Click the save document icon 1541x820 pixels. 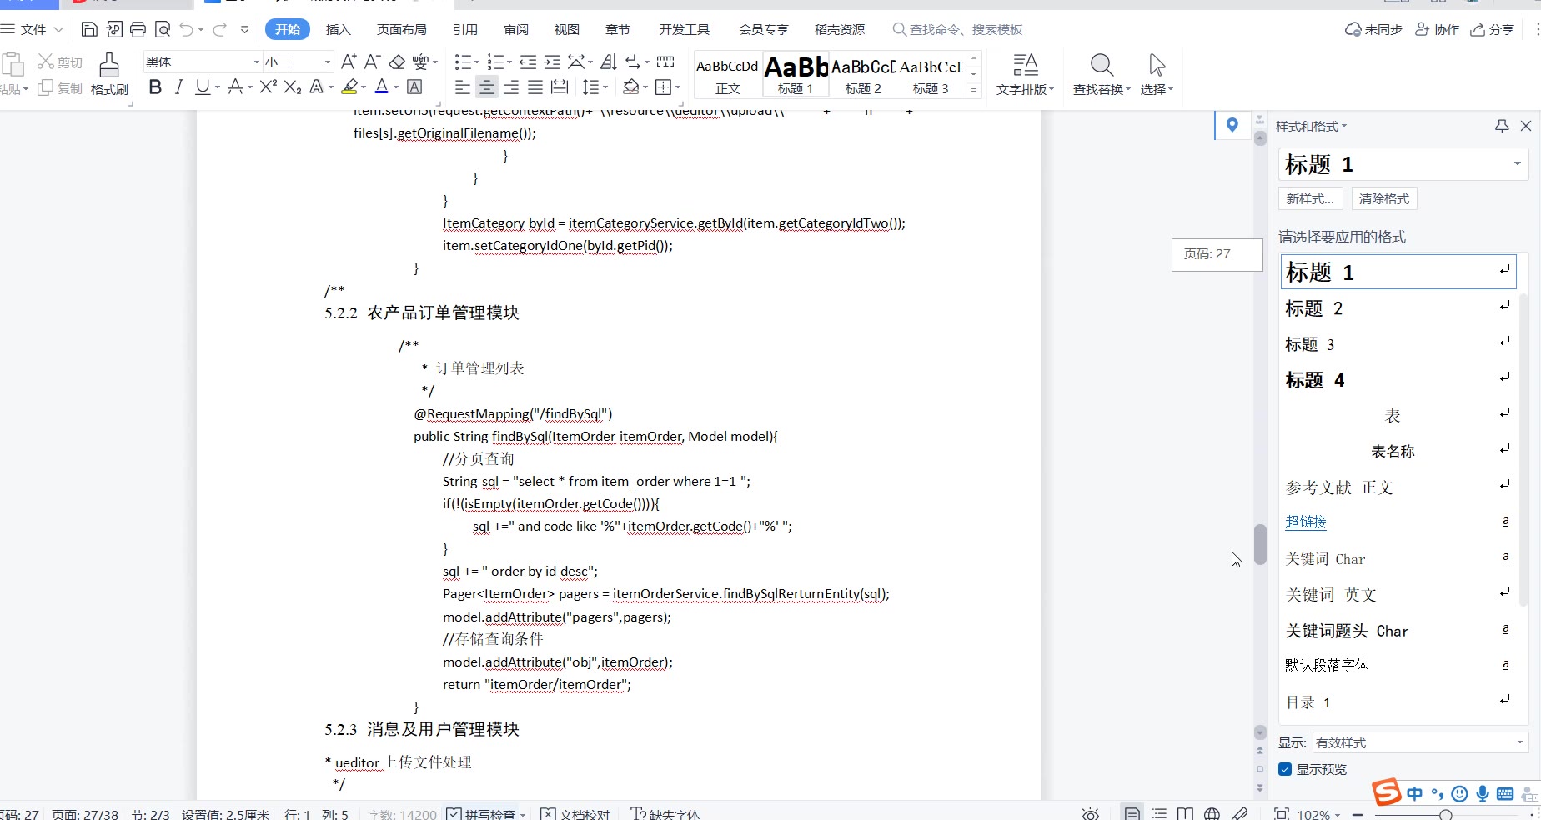[89, 30]
